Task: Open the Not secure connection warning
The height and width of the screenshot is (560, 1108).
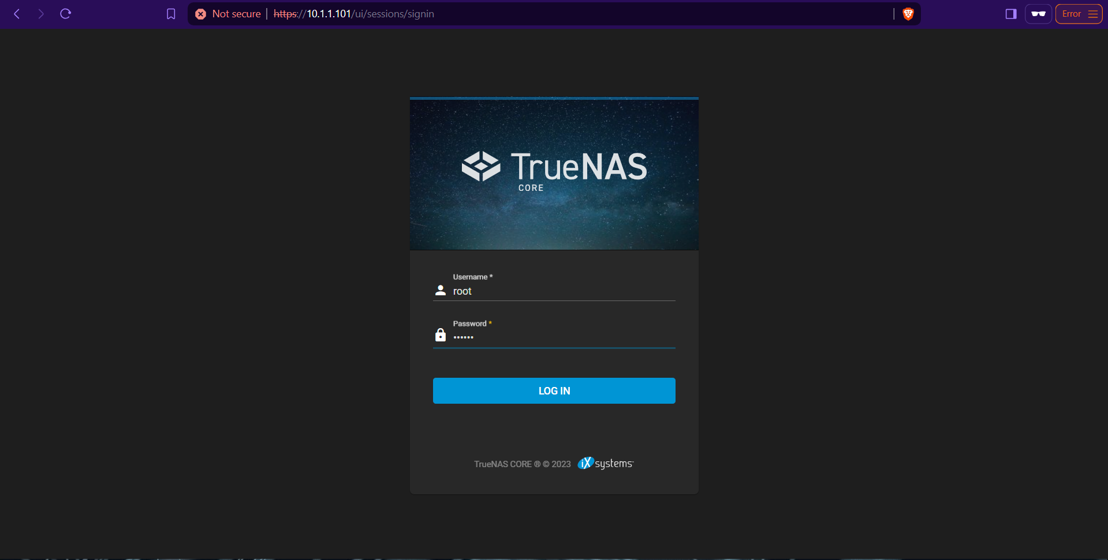Action: [228, 14]
